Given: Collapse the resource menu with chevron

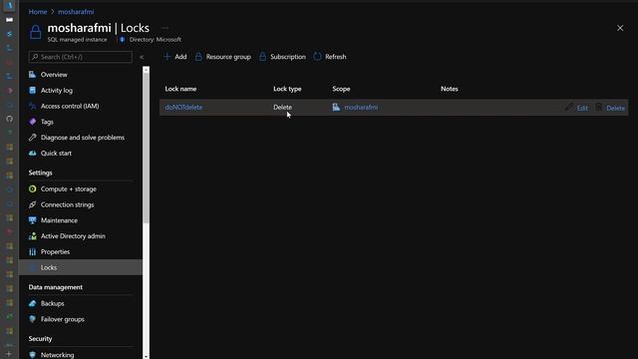Looking at the screenshot, I should click(x=142, y=57).
